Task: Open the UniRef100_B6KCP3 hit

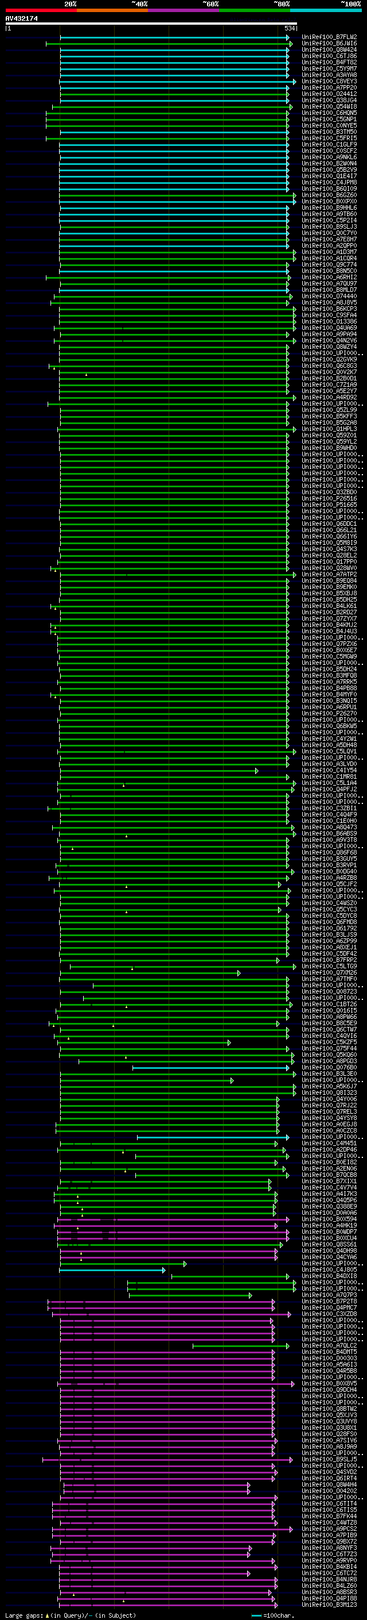Action: pos(329,309)
